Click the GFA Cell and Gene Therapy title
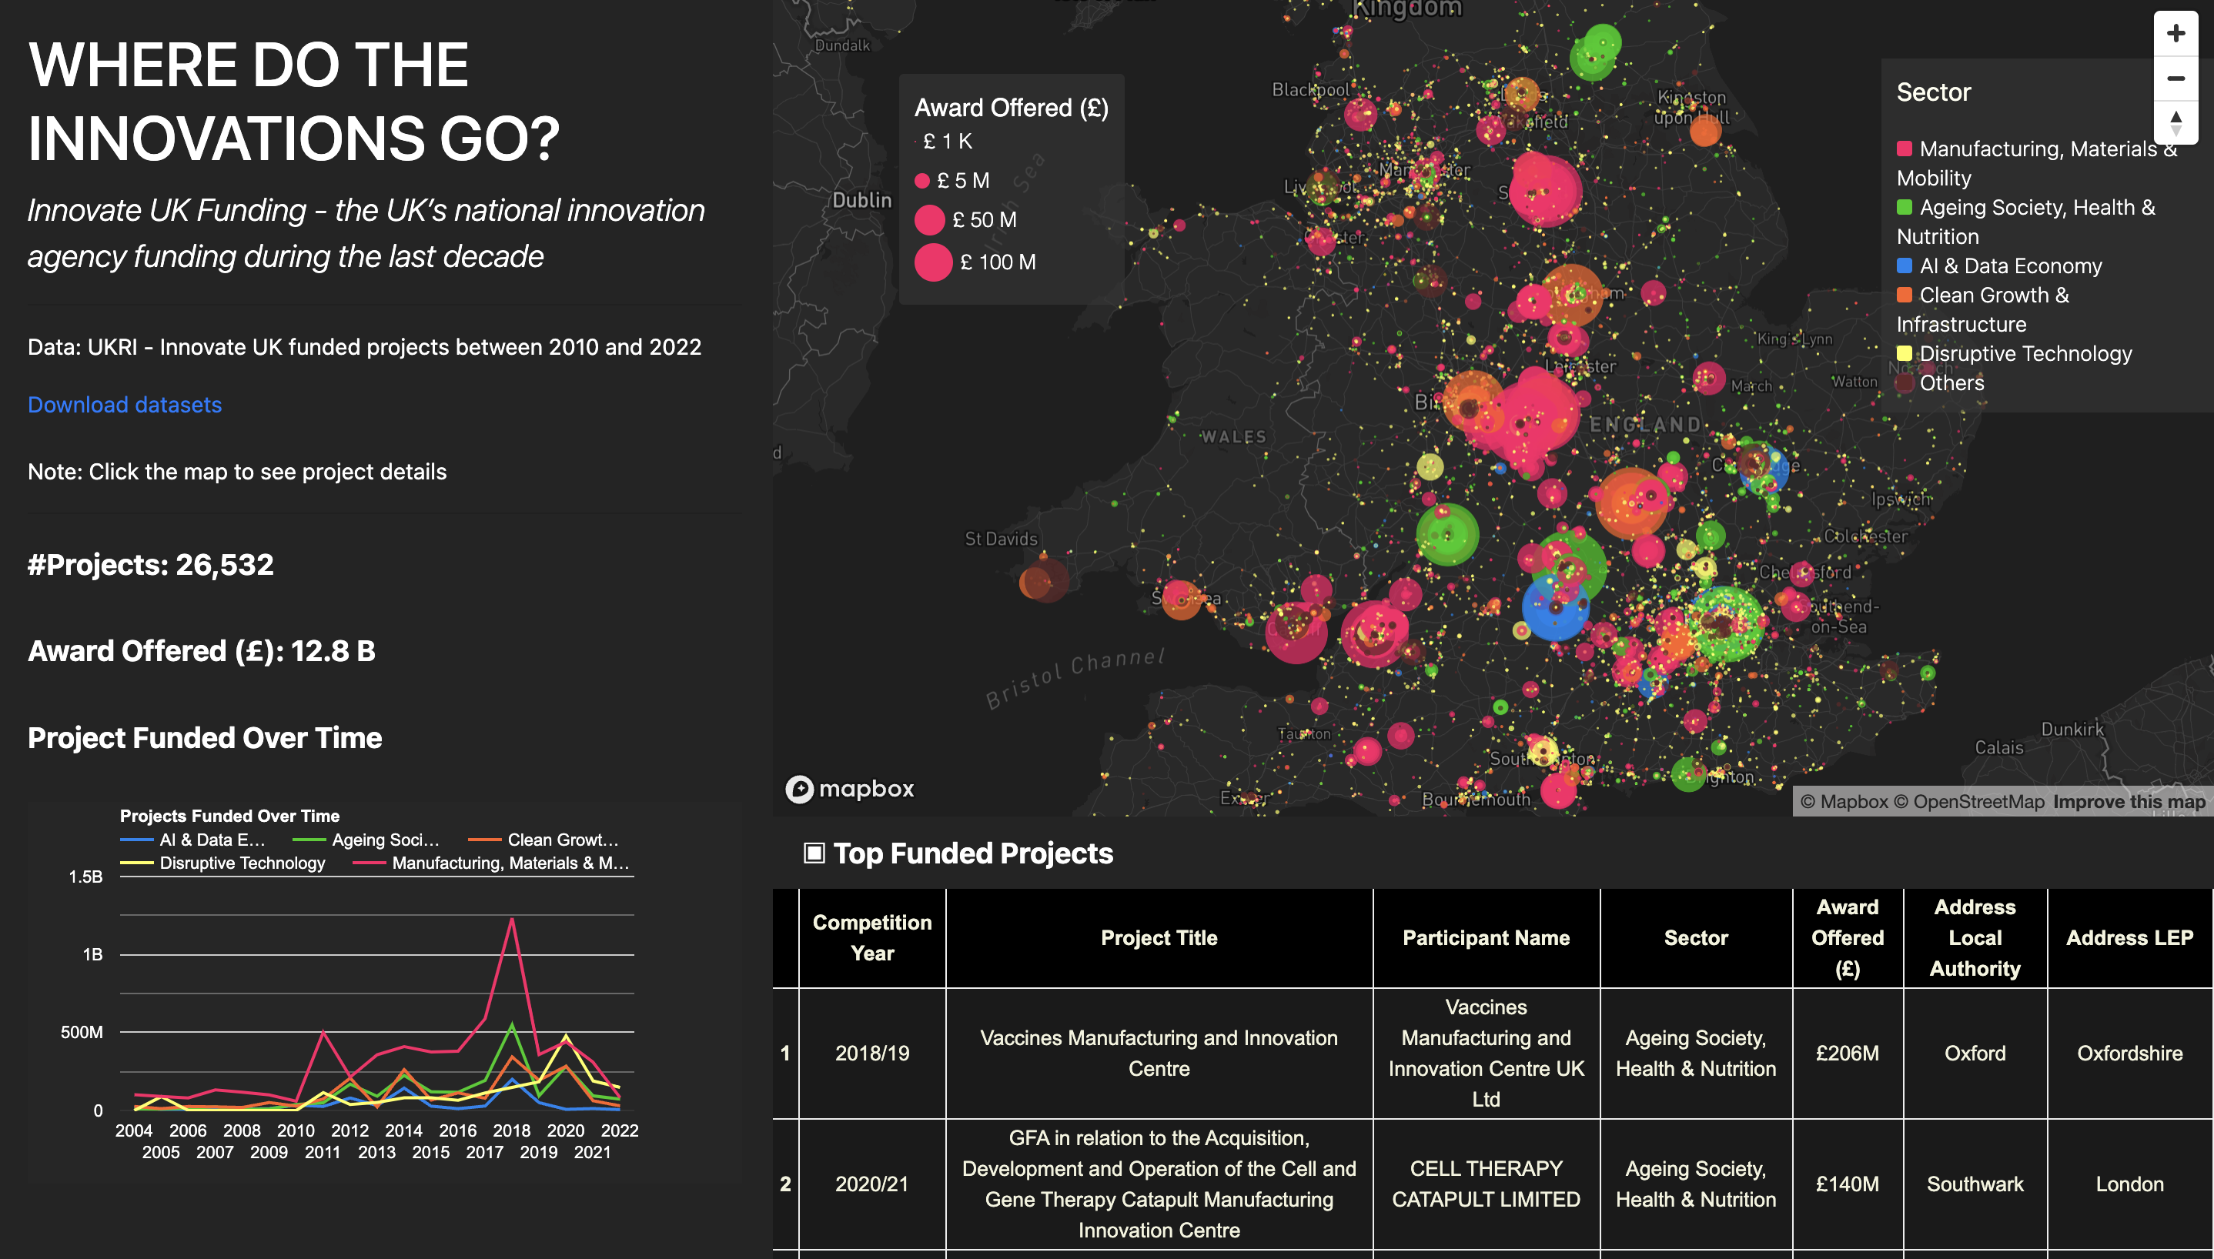 click(x=1159, y=1184)
